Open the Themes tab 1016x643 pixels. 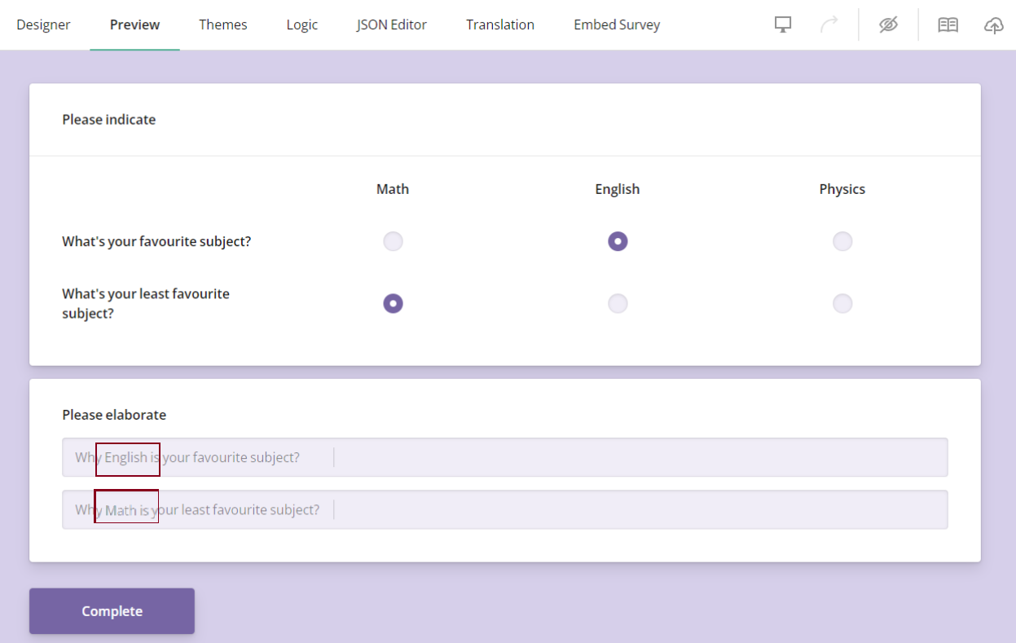click(222, 24)
